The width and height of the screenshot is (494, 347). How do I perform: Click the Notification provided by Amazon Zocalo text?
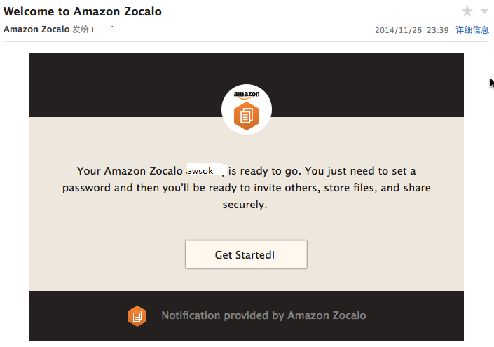[x=263, y=315]
